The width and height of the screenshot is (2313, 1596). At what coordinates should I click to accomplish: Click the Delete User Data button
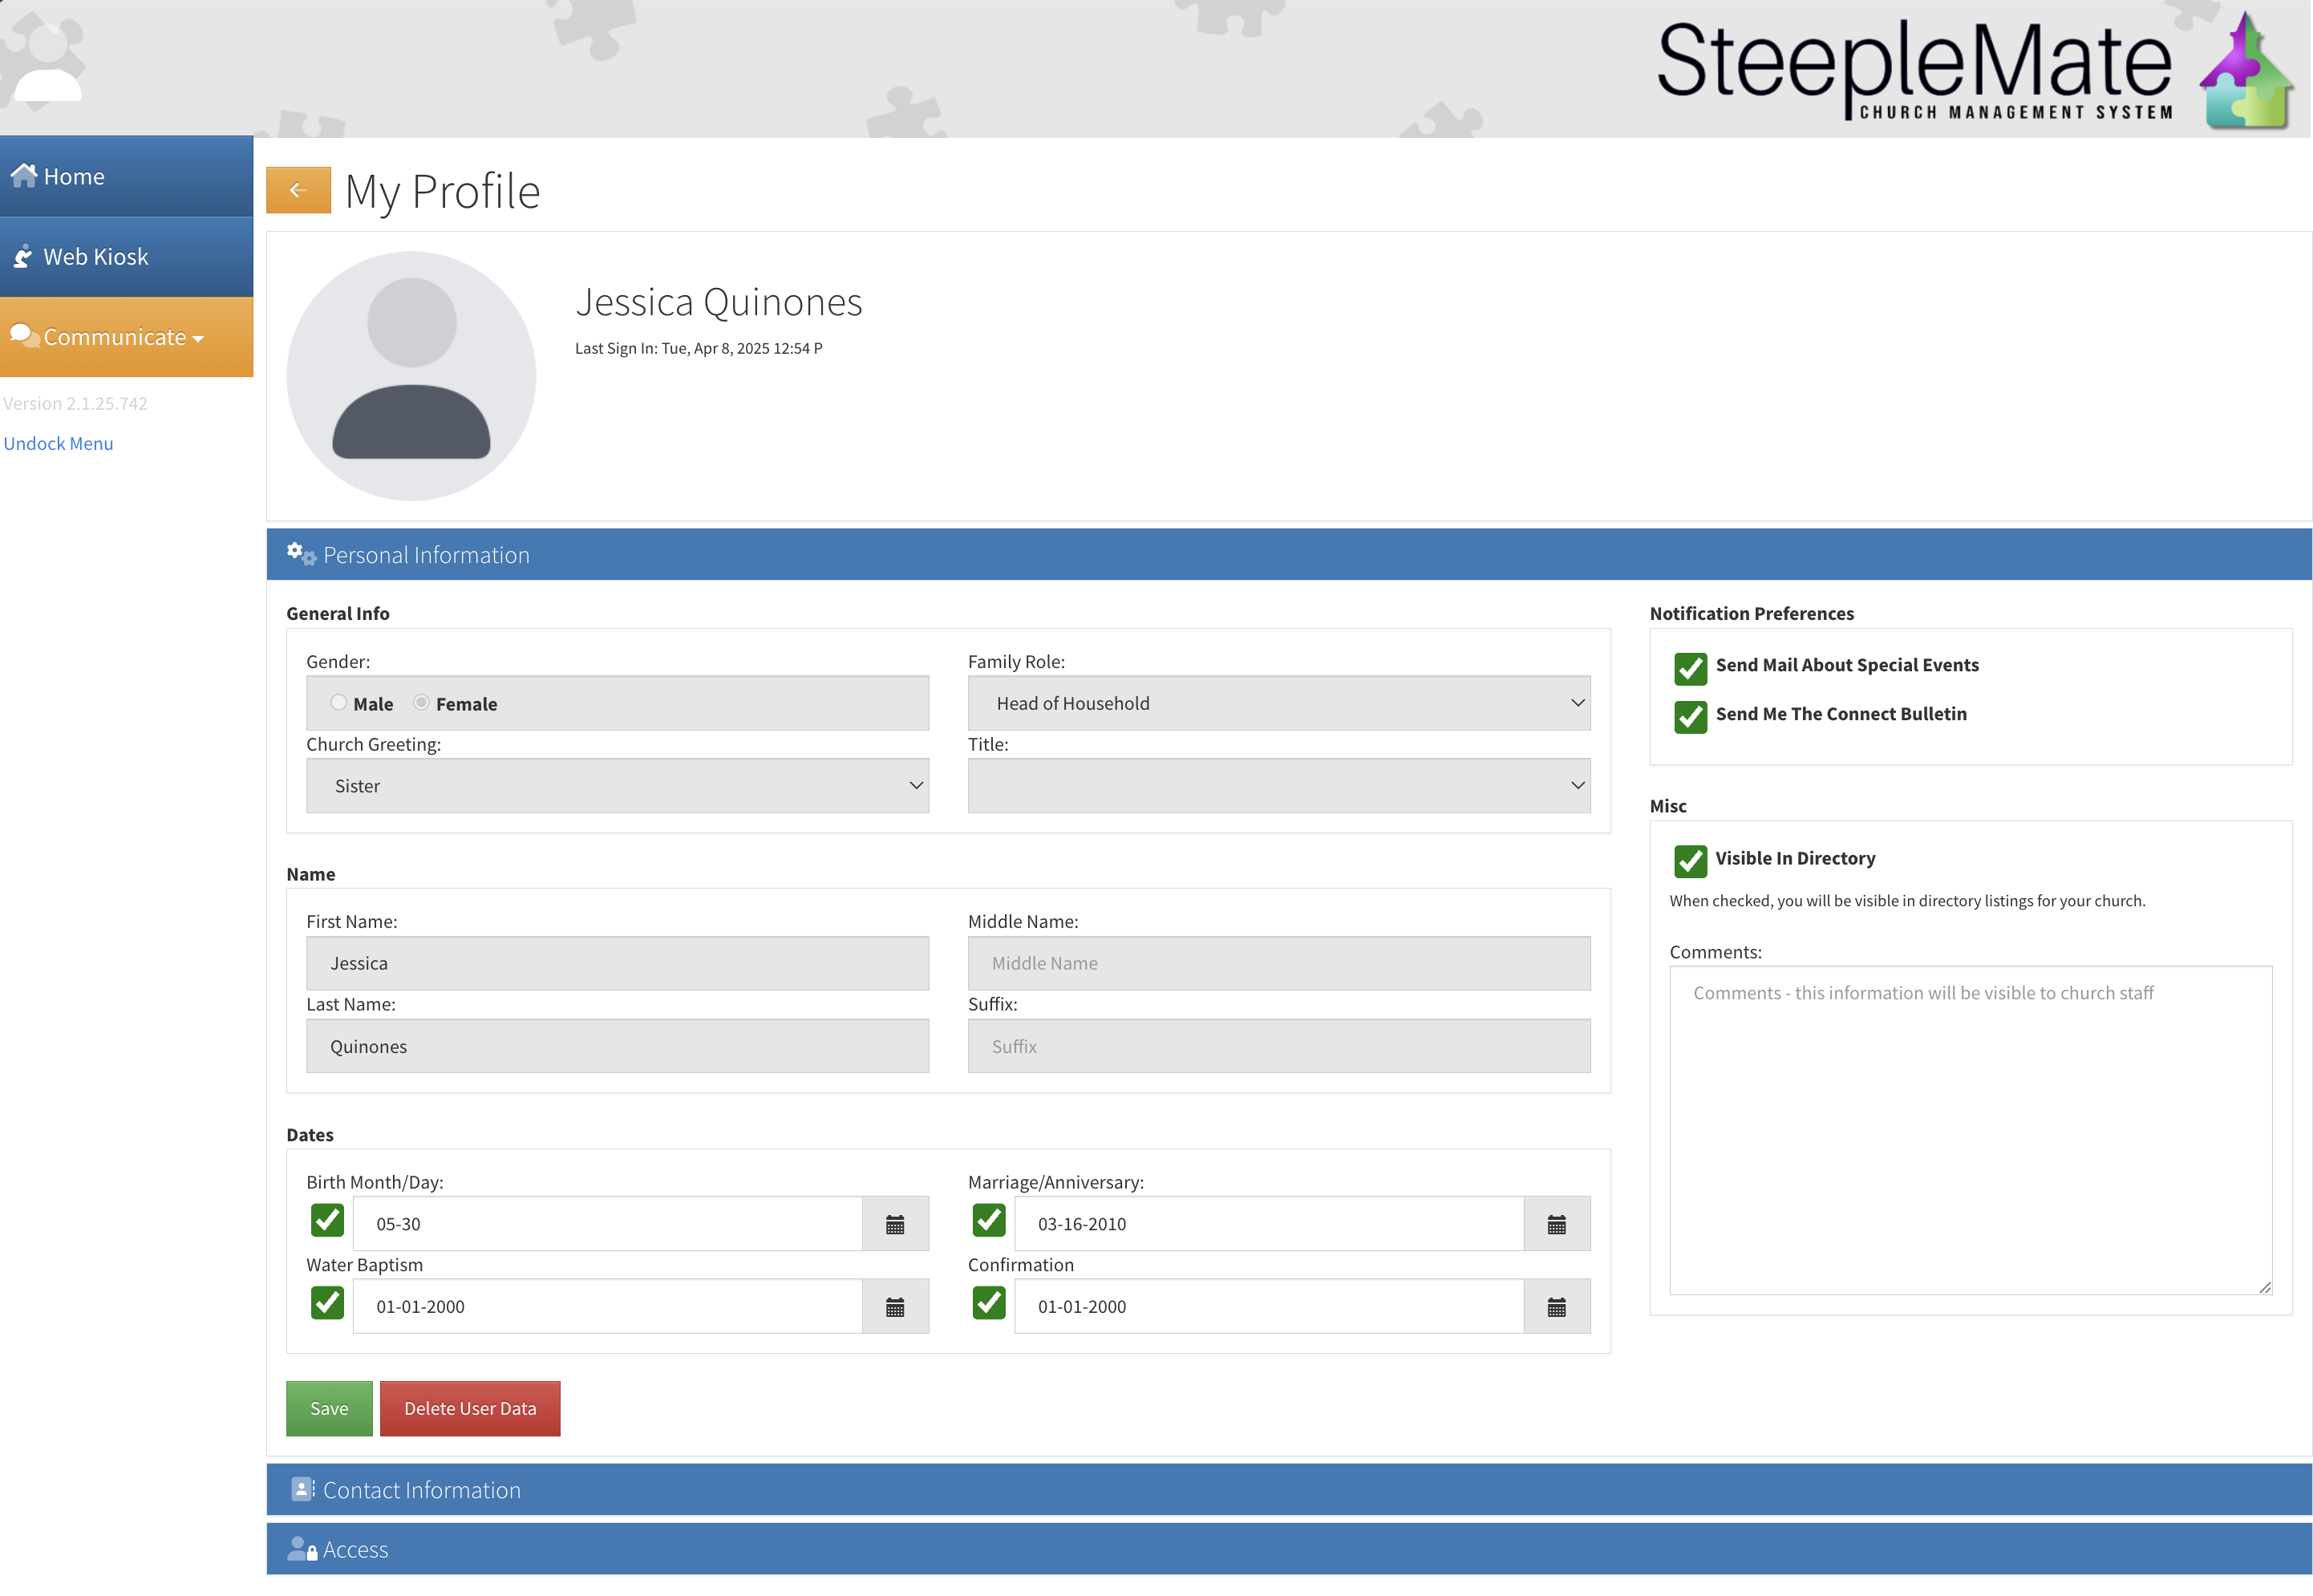pyautogui.click(x=470, y=1409)
